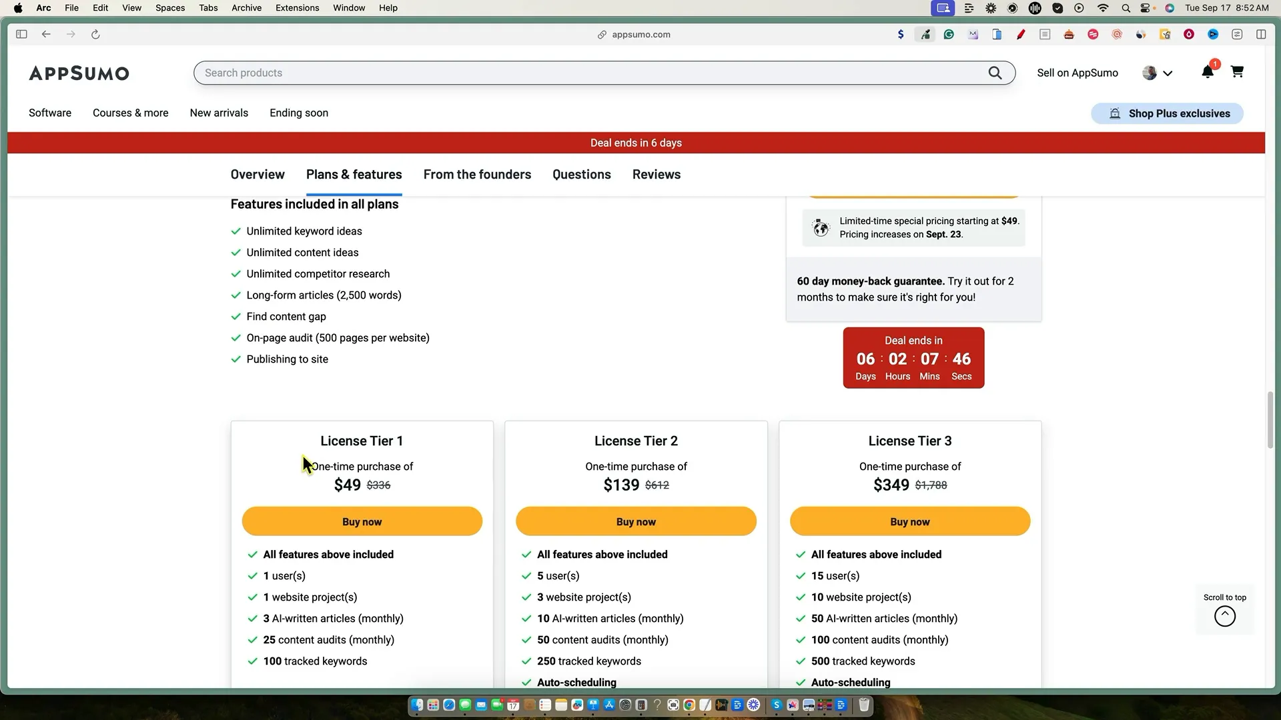Open the notifications bell
The image size is (1281, 720).
pos(1207,72)
